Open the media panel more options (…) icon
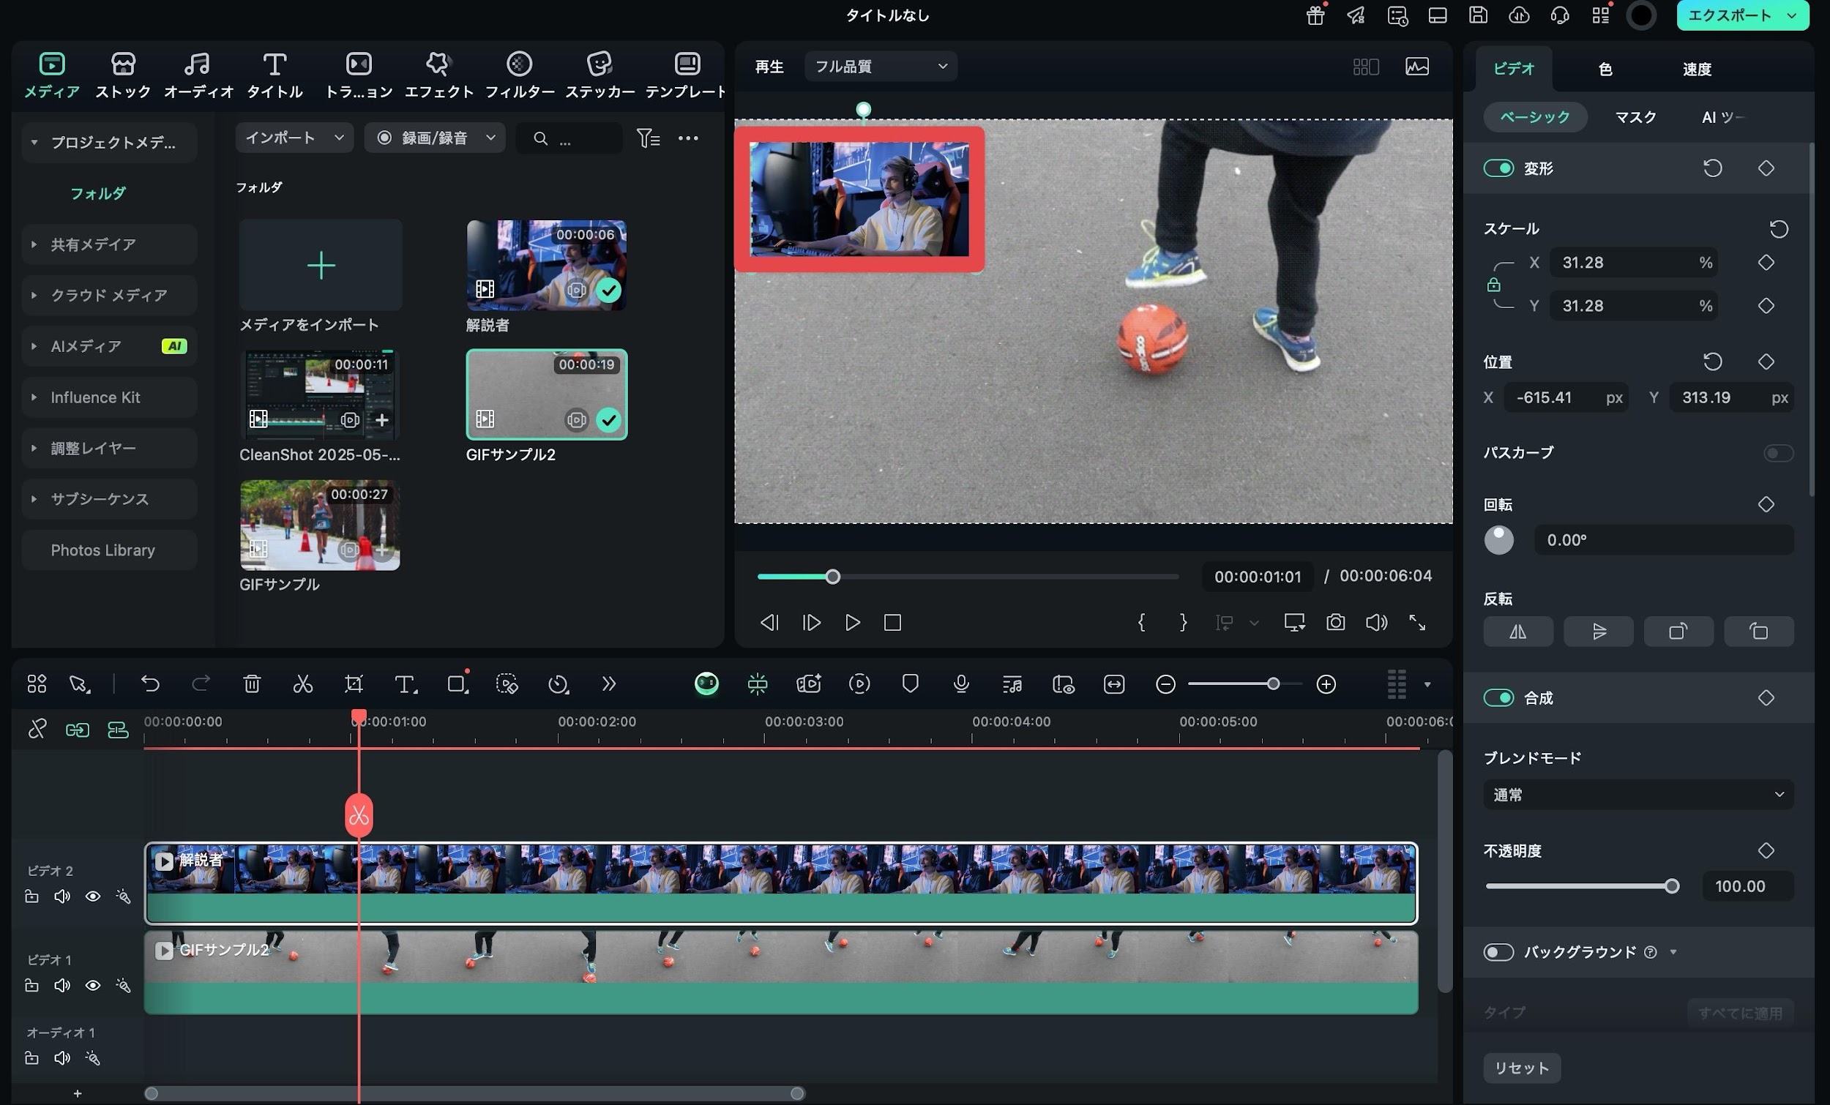The image size is (1830, 1105). 688,138
